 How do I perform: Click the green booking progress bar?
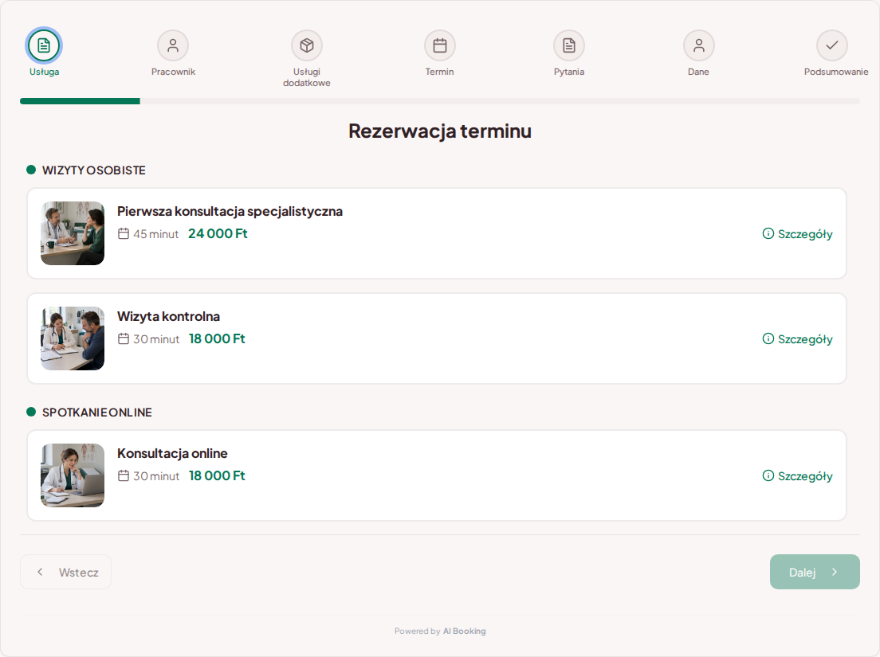(80, 101)
